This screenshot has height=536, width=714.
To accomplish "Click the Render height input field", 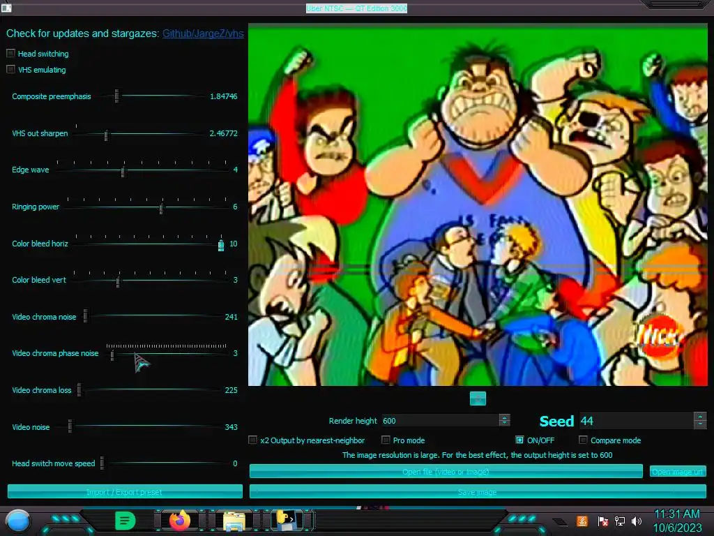I will (x=441, y=420).
